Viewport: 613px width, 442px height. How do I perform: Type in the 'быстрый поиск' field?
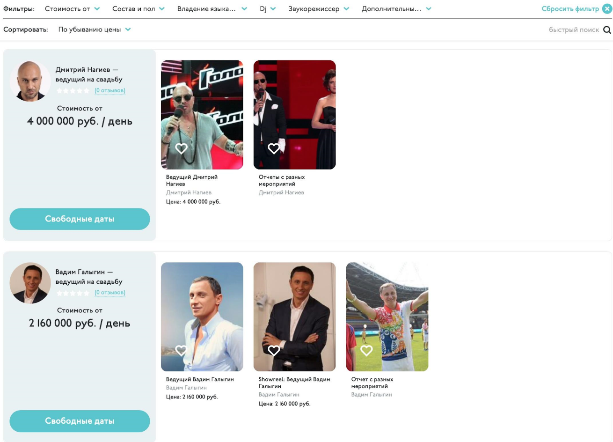(573, 30)
